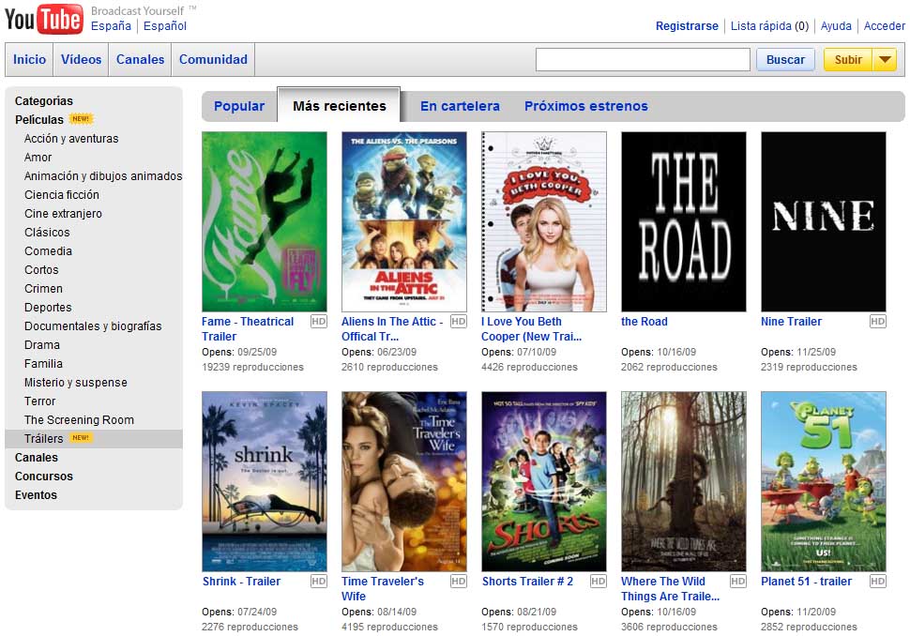Focus the search text field

tap(643, 60)
